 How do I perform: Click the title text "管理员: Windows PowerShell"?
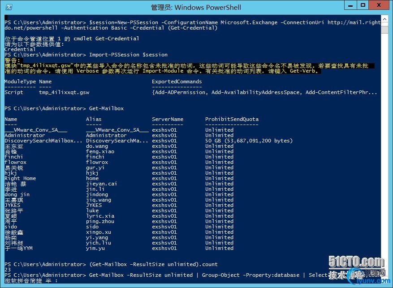(196, 7)
